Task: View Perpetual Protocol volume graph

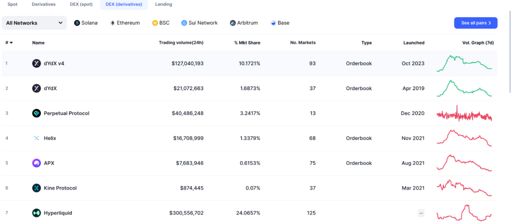Action: coord(465,113)
